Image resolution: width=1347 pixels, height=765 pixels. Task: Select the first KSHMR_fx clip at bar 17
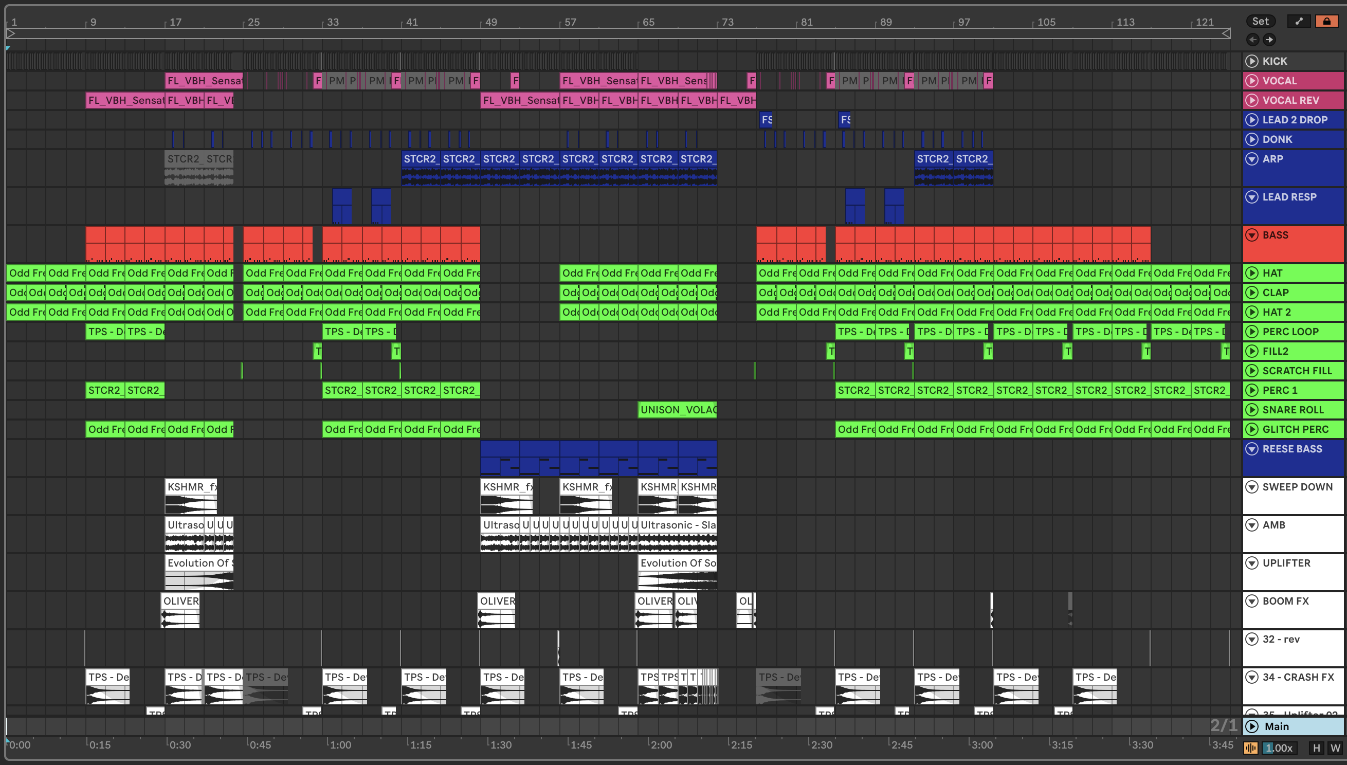(x=191, y=496)
